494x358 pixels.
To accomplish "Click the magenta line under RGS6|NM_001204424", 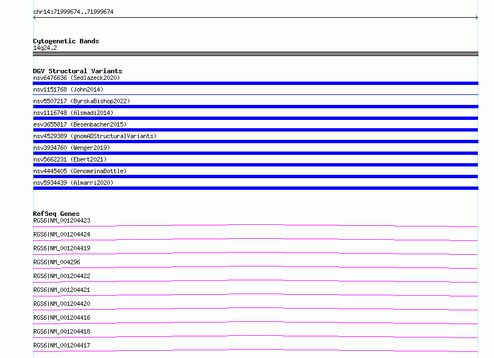I will [x=255, y=239].
